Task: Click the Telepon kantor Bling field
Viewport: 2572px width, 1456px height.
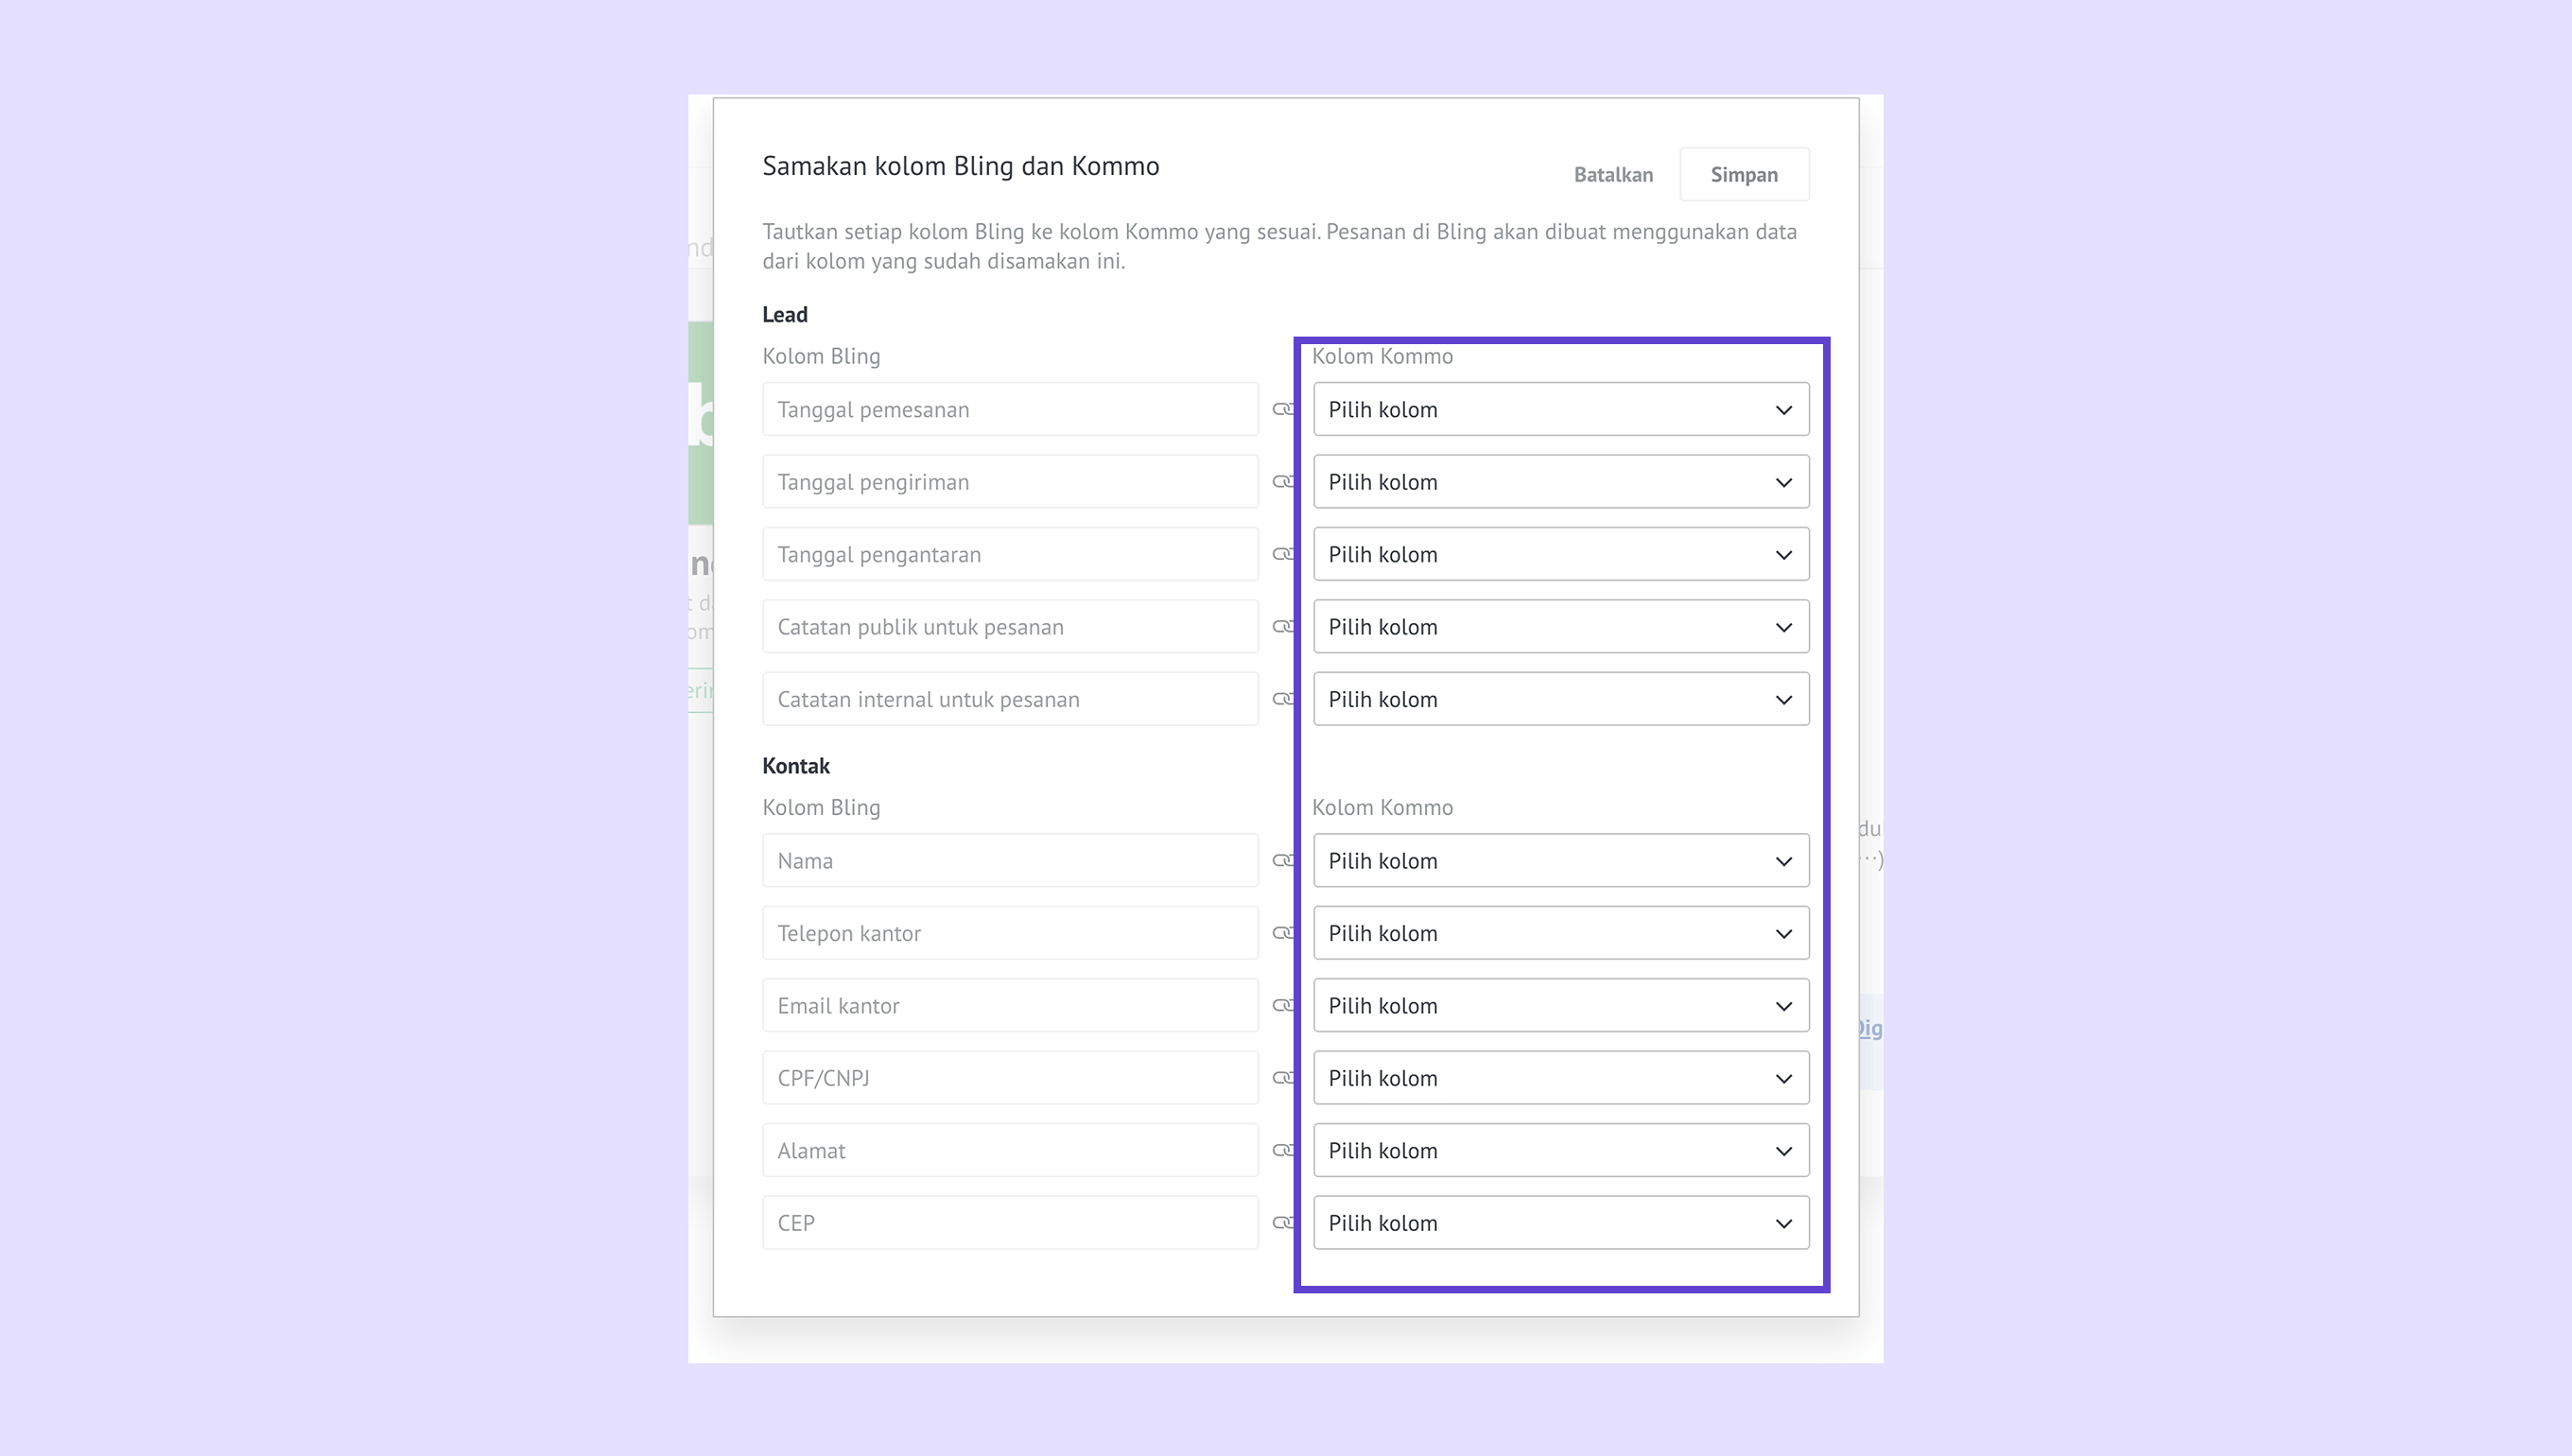Action: click(1009, 933)
